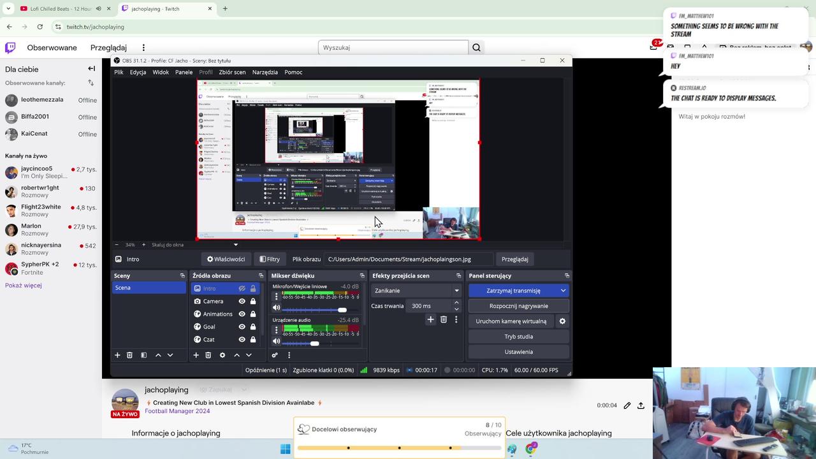Undock Efekty przejścia scen panel icon
Screen dimensions: 816x459
click(458, 276)
